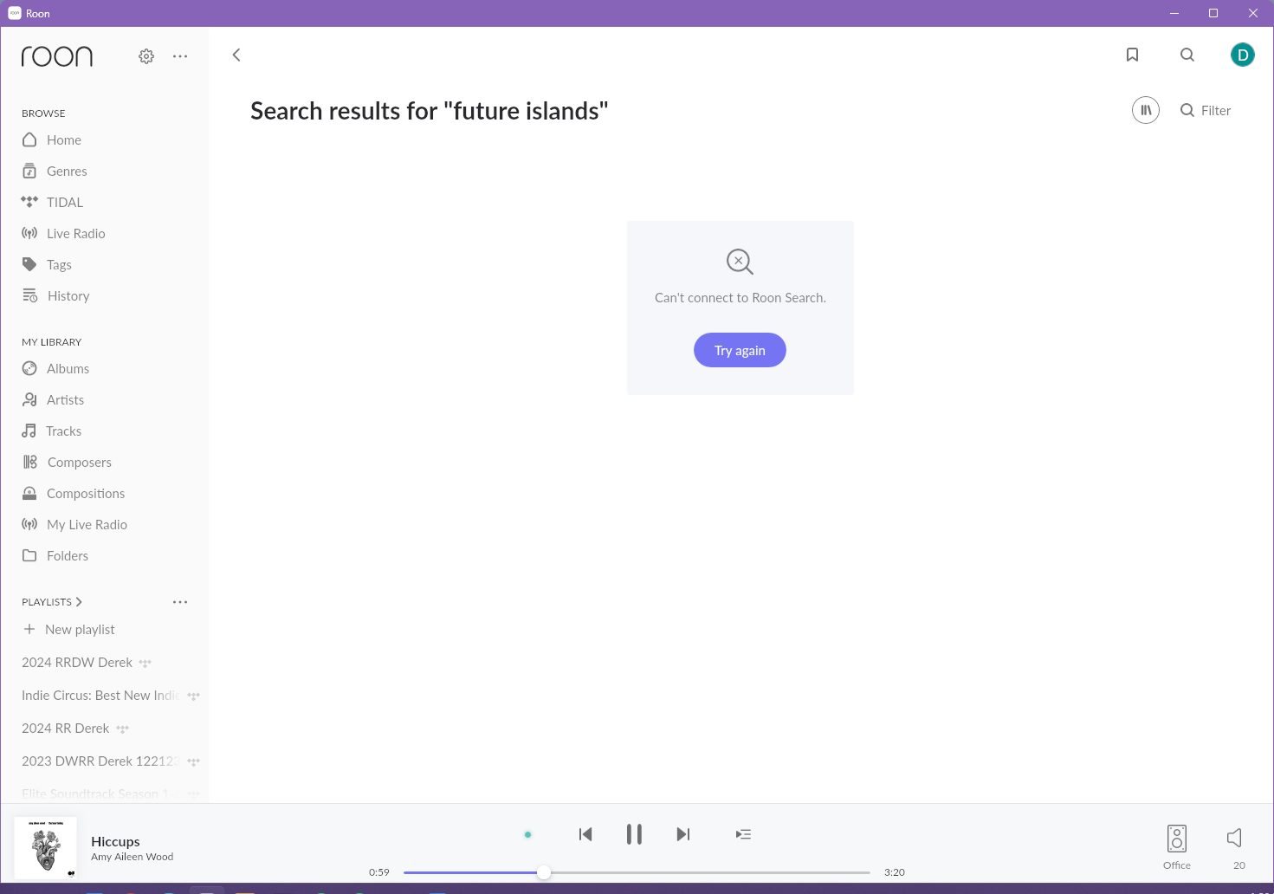Go to Home in sidebar
The width and height of the screenshot is (1274, 894).
point(52,139)
